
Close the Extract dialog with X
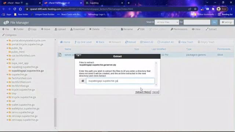click(78, 56)
